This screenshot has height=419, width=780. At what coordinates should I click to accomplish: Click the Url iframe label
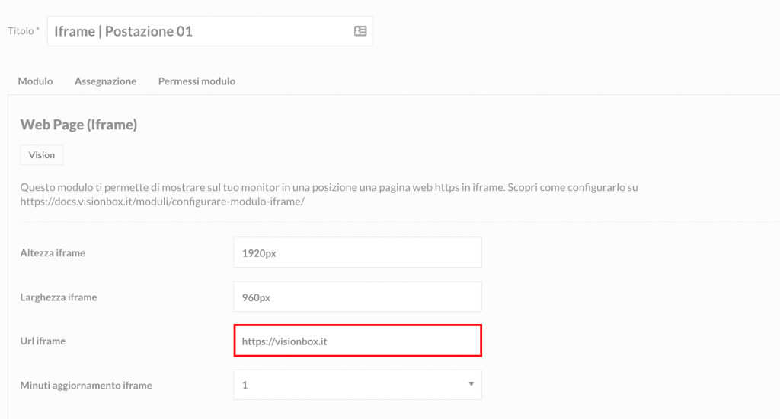tap(43, 341)
